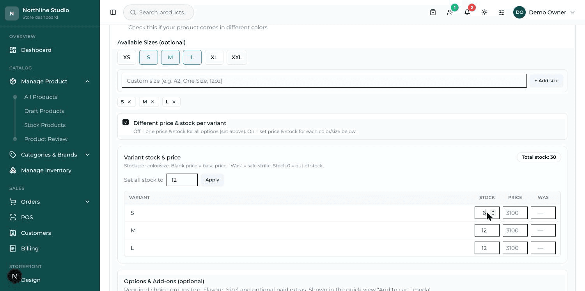Open Draft Products page
This screenshot has height=291, width=585.
coord(44,111)
